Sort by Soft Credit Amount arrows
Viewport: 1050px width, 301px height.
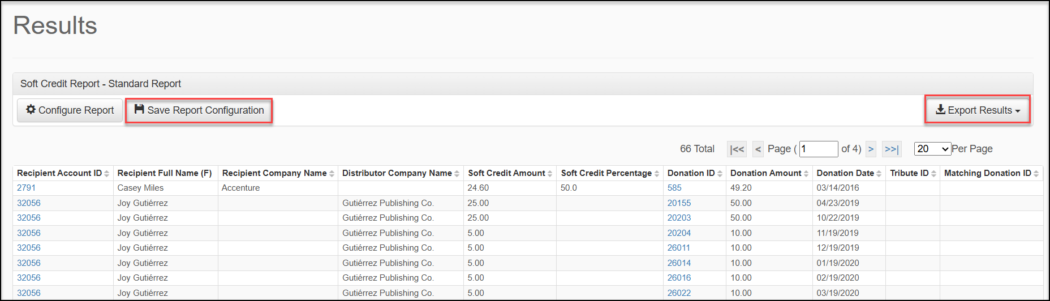pyautogui.click(x=549, y=174)
